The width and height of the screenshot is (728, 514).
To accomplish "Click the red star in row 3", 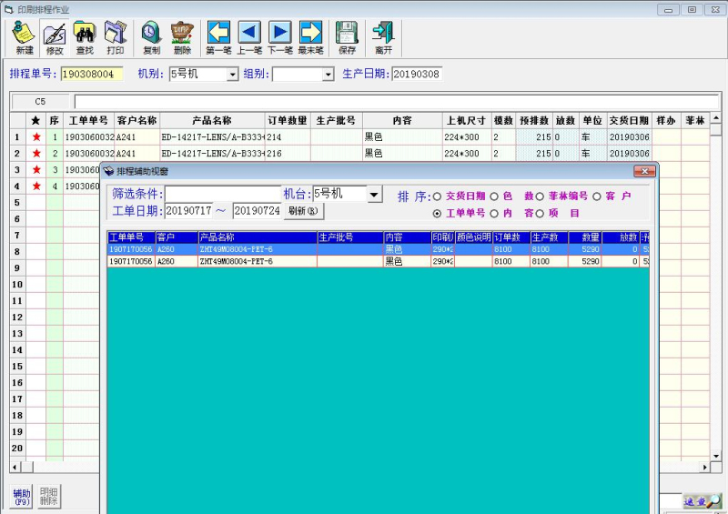I will click(x=36, y=169).
